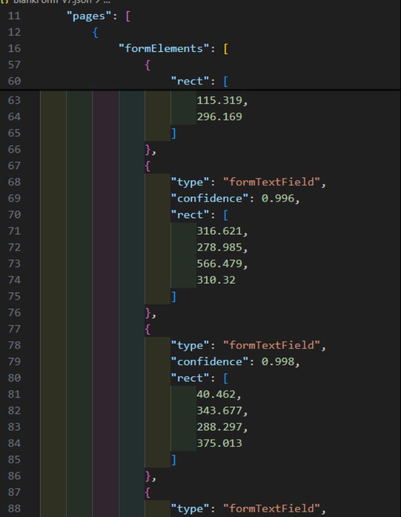
Task: Click "formTextField" value on line 78
Action: pyautogui.click(x=271, y=345)
